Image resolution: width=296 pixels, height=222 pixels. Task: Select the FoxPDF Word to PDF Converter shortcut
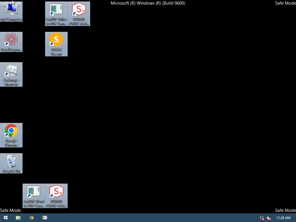[x=34, y=196]
